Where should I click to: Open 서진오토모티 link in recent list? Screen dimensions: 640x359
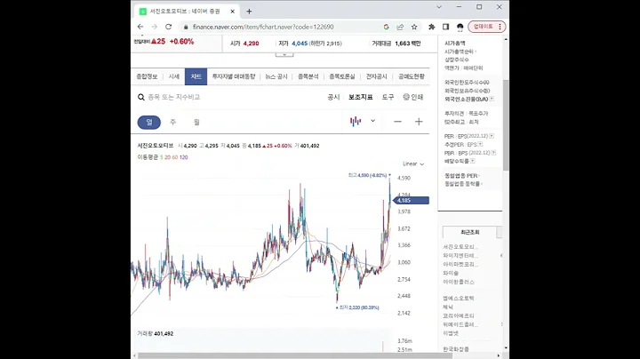point(460,247)
